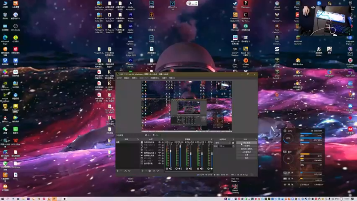This screenshot has width=357, height=201.
Task: Open Adobe Acrobat DC desktop icon
Action: pos(130,5)
